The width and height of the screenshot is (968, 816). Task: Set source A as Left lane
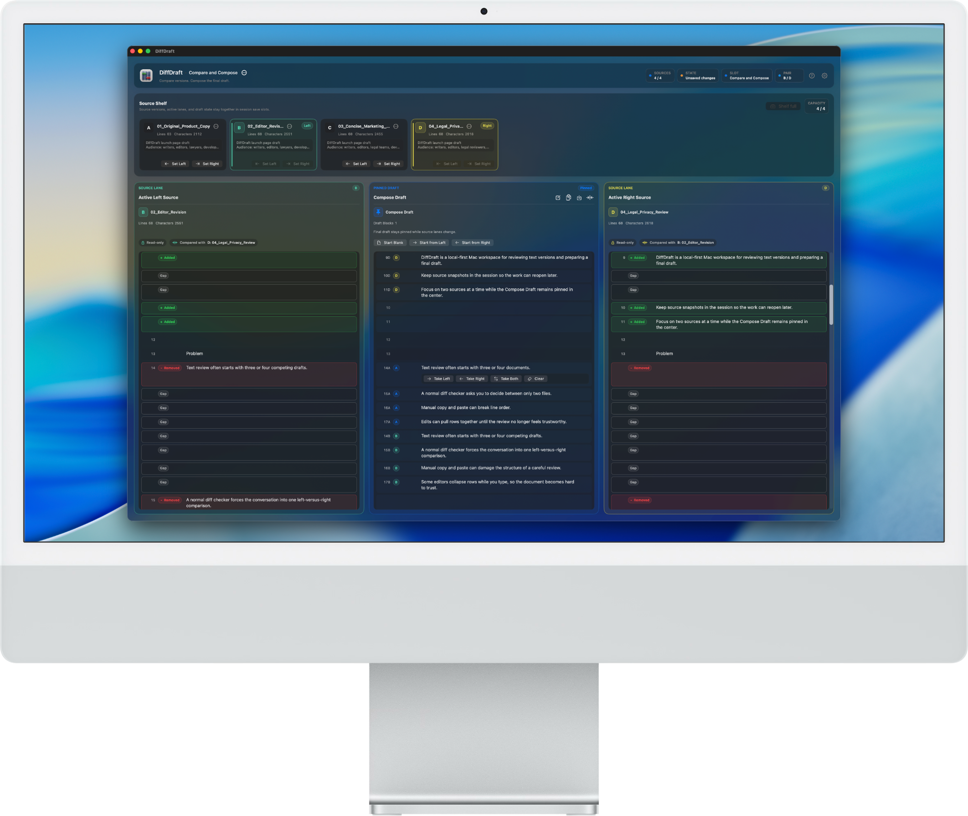175,164
